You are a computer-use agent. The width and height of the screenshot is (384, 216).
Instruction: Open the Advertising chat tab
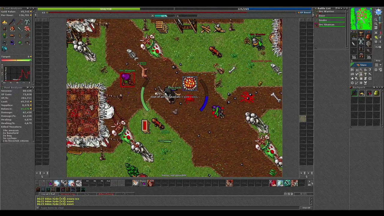click(x=106, y=194)
